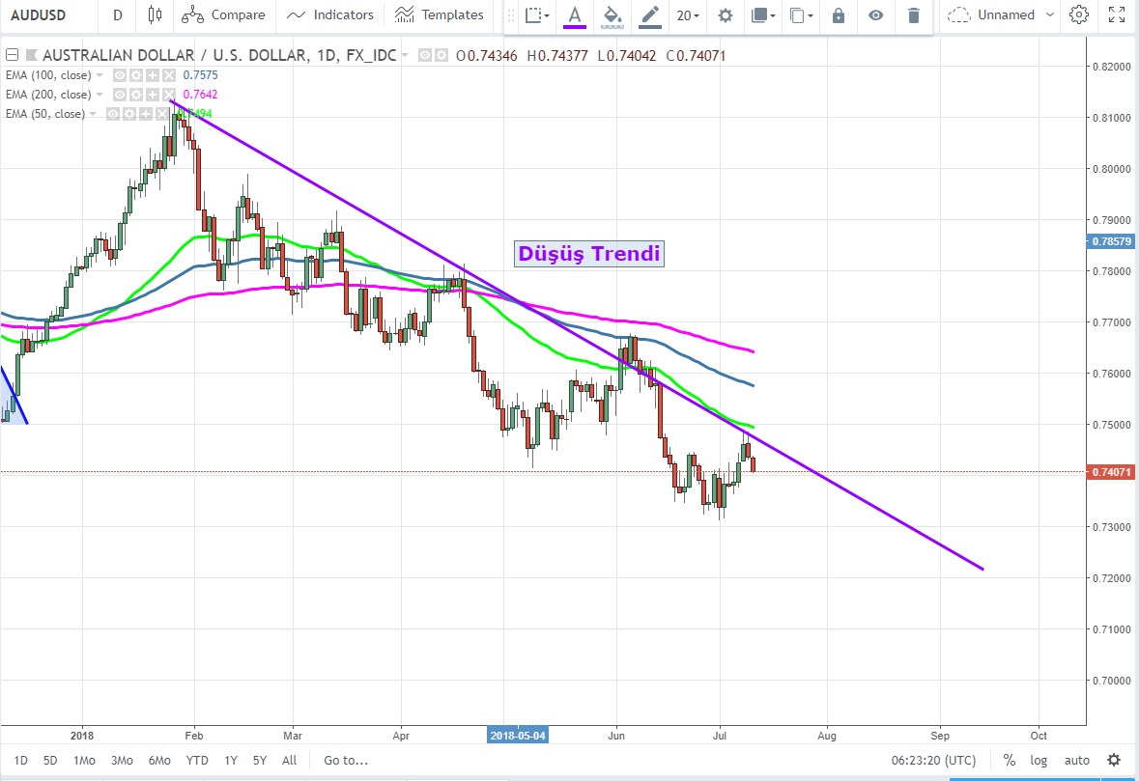Open the font size 20 dropdown
Image resolution: width=1139 pixels, height=781 pixels.
pyautogui.click(x=688, y=15)
